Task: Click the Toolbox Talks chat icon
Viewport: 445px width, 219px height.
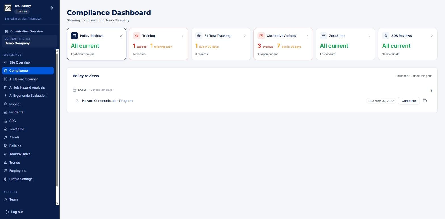Action: pyautogui.click(x=5, y=154)
